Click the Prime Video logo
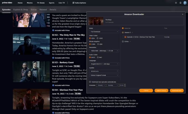The width and height of the screenshot is (188, 114). 7,3
